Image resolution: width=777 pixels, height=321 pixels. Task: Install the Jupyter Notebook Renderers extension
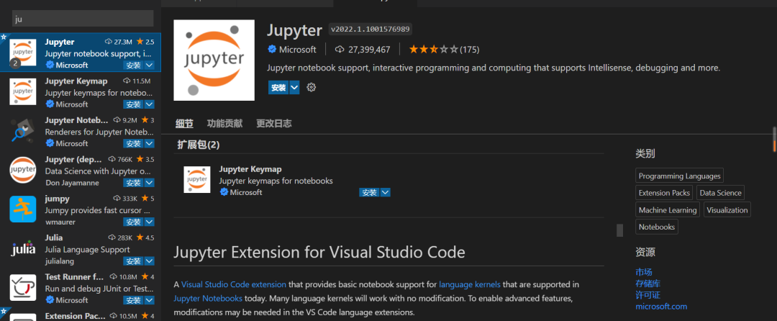pyautogui.click(x=133, y=143)
